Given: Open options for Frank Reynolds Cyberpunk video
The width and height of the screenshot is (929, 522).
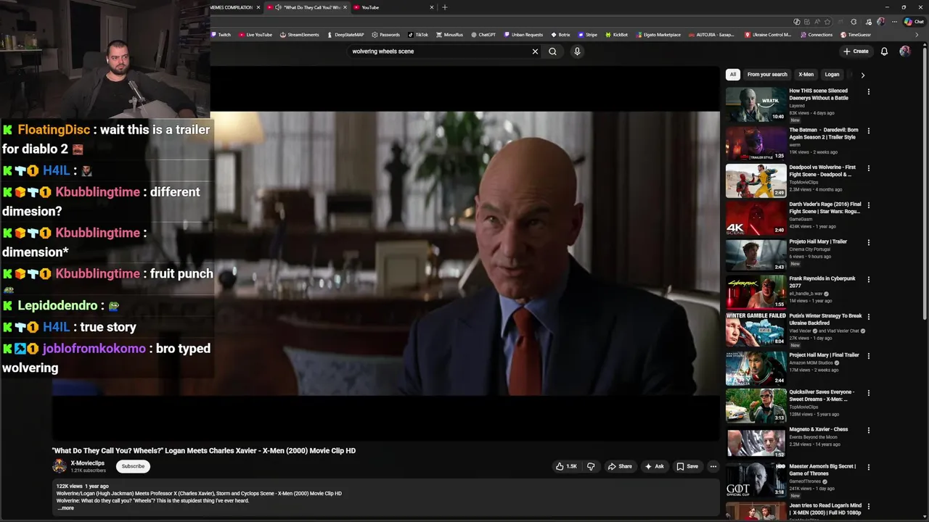Looking at the screenshot, I should [x=868, y=280].
